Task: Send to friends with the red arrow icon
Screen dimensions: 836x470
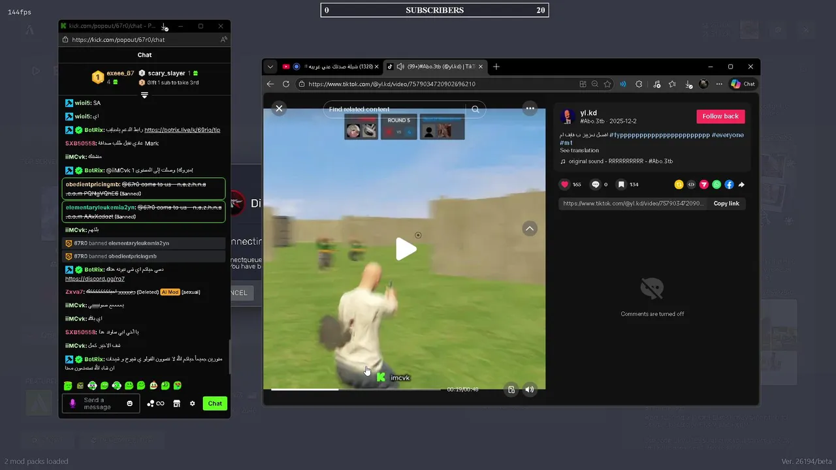Action: 704,185
